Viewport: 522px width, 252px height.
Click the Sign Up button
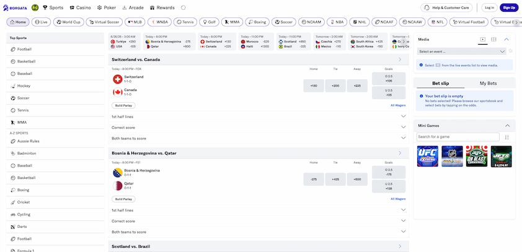509,7
